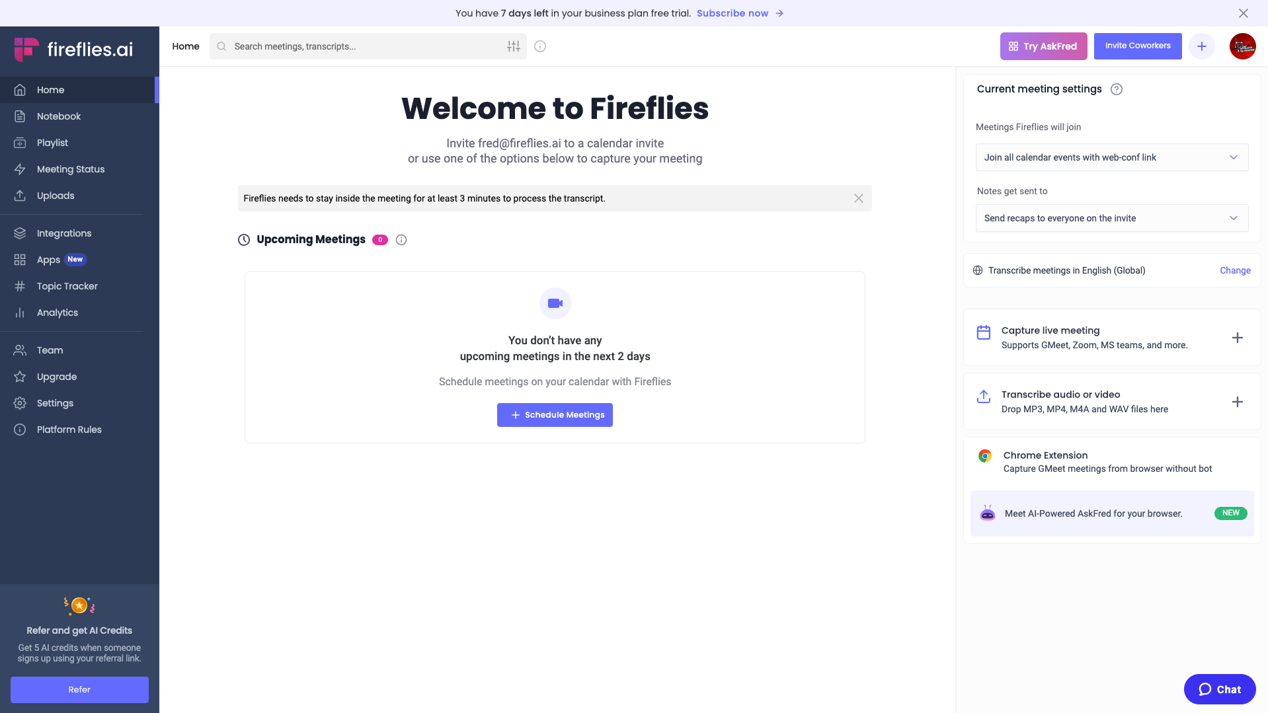
Task: Go to Notebook in sidebar
Action: pyautogui.click(x=59, y=116)
